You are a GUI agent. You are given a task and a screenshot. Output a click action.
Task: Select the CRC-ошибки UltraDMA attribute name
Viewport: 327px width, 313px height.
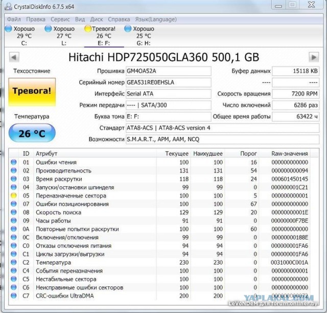coord(65,296)
